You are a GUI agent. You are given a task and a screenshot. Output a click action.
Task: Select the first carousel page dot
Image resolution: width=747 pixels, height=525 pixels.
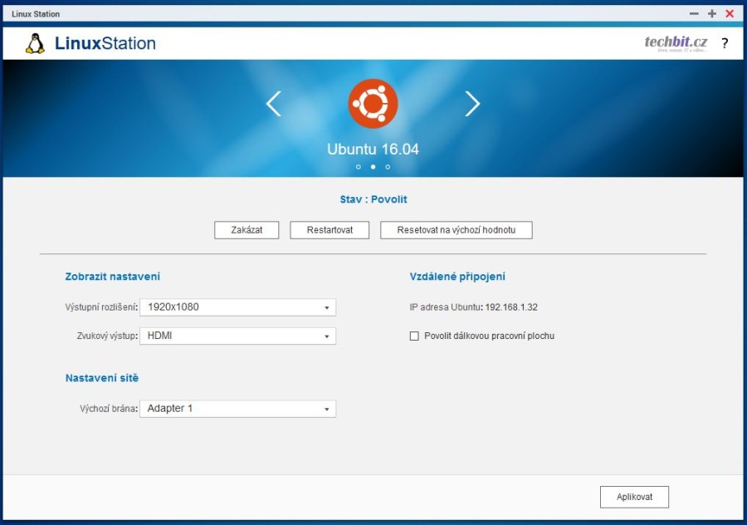pyautogui.click(x=359, y=167)
